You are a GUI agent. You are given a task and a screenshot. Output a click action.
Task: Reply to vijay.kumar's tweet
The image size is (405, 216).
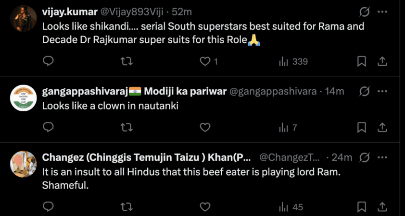click(x=48, y=61)
